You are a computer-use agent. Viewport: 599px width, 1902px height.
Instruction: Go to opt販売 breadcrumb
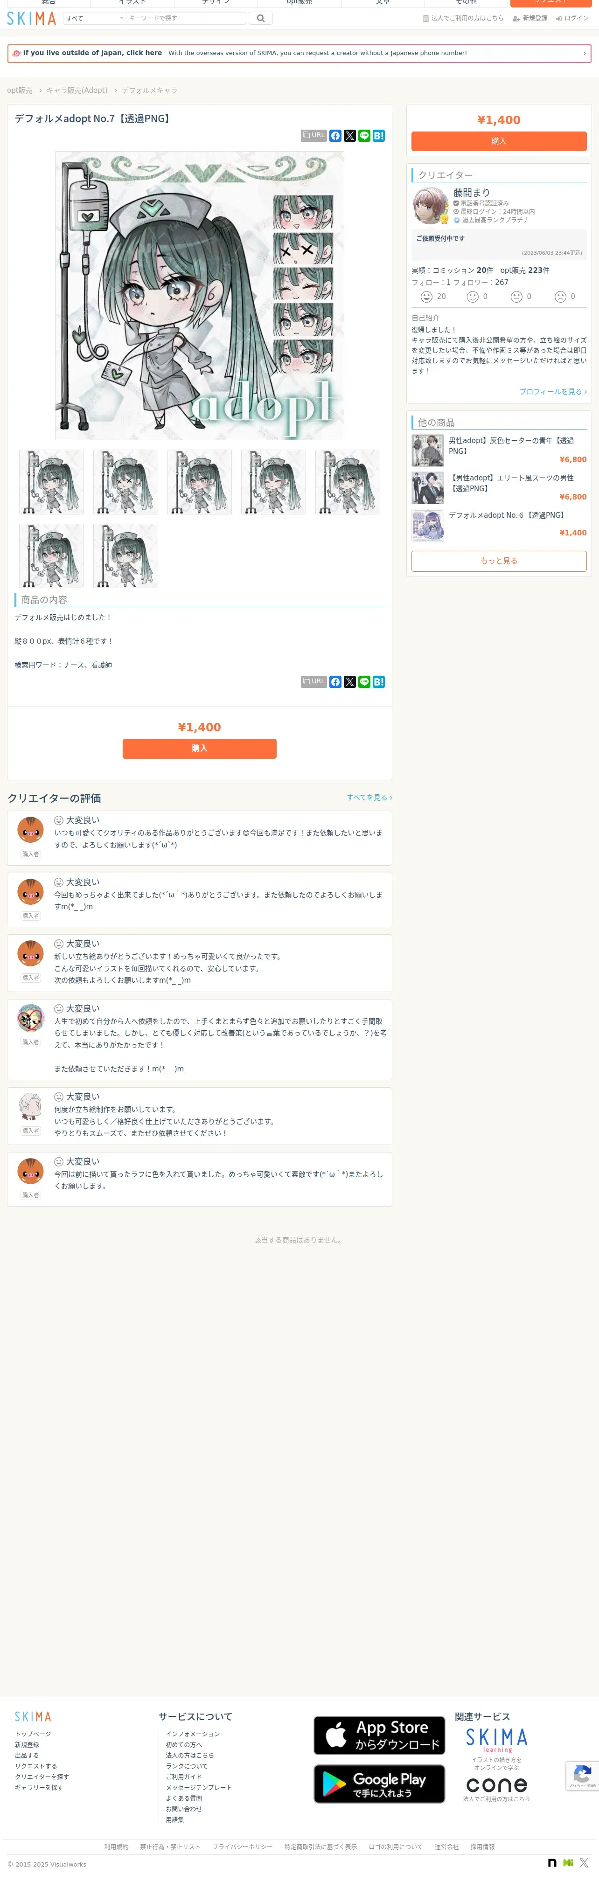[20, 91]
